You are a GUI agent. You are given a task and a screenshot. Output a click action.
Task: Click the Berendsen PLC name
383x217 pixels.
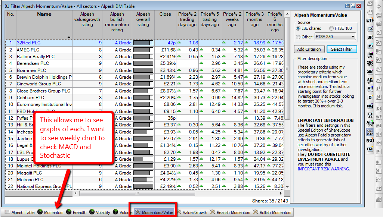click(33, 63)
